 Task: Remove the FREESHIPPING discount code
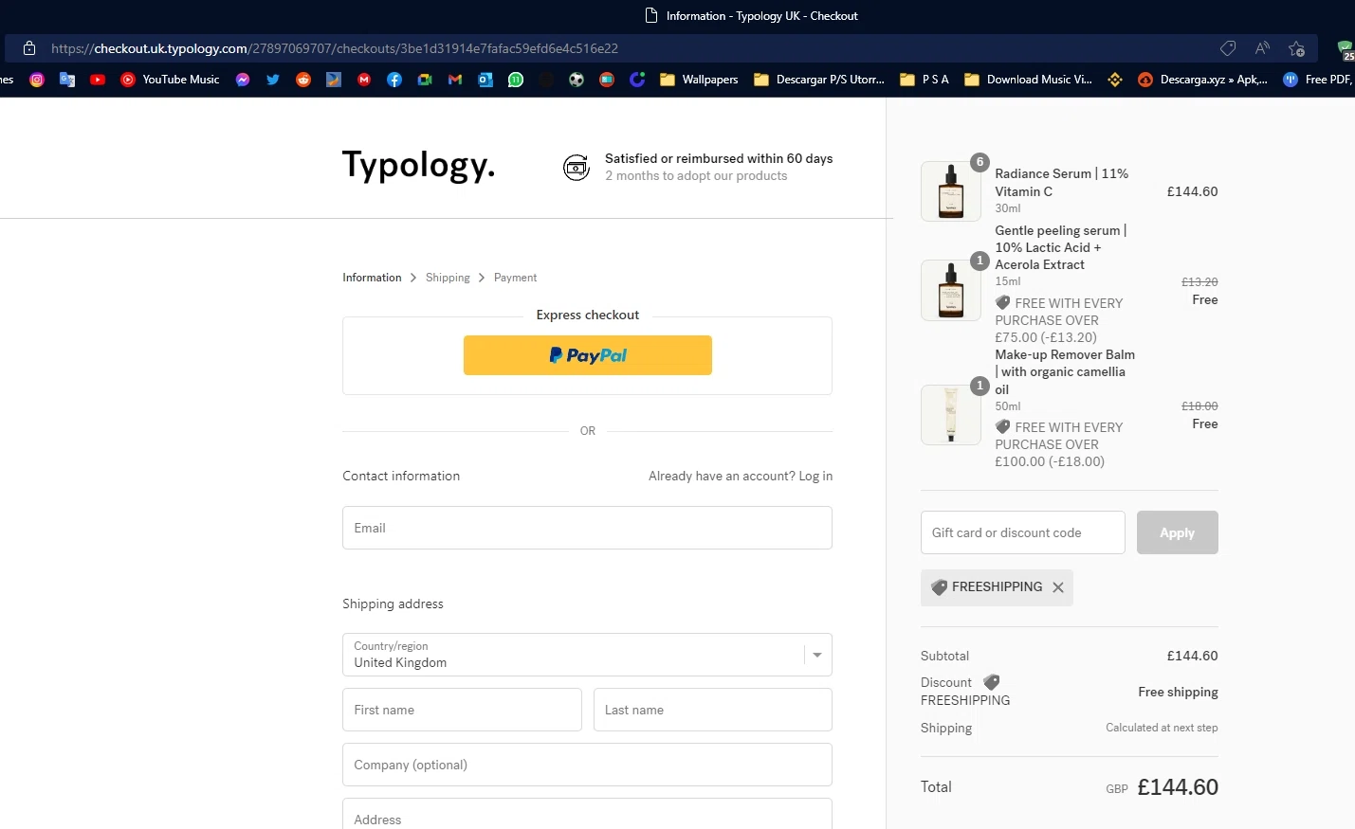click(x=1058, y=587)
